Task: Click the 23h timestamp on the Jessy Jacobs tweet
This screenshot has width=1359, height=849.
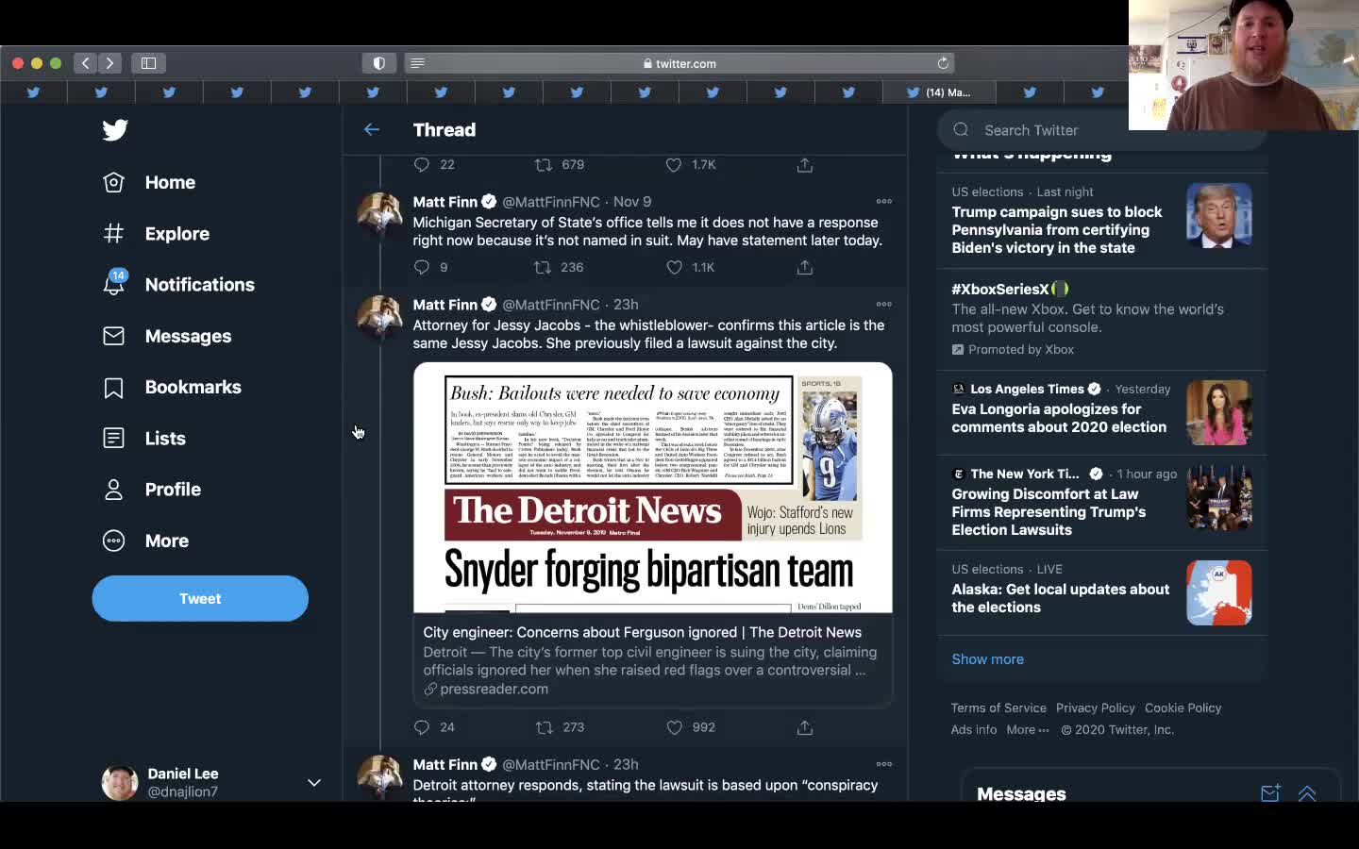Action: click(x=626, y=305)
